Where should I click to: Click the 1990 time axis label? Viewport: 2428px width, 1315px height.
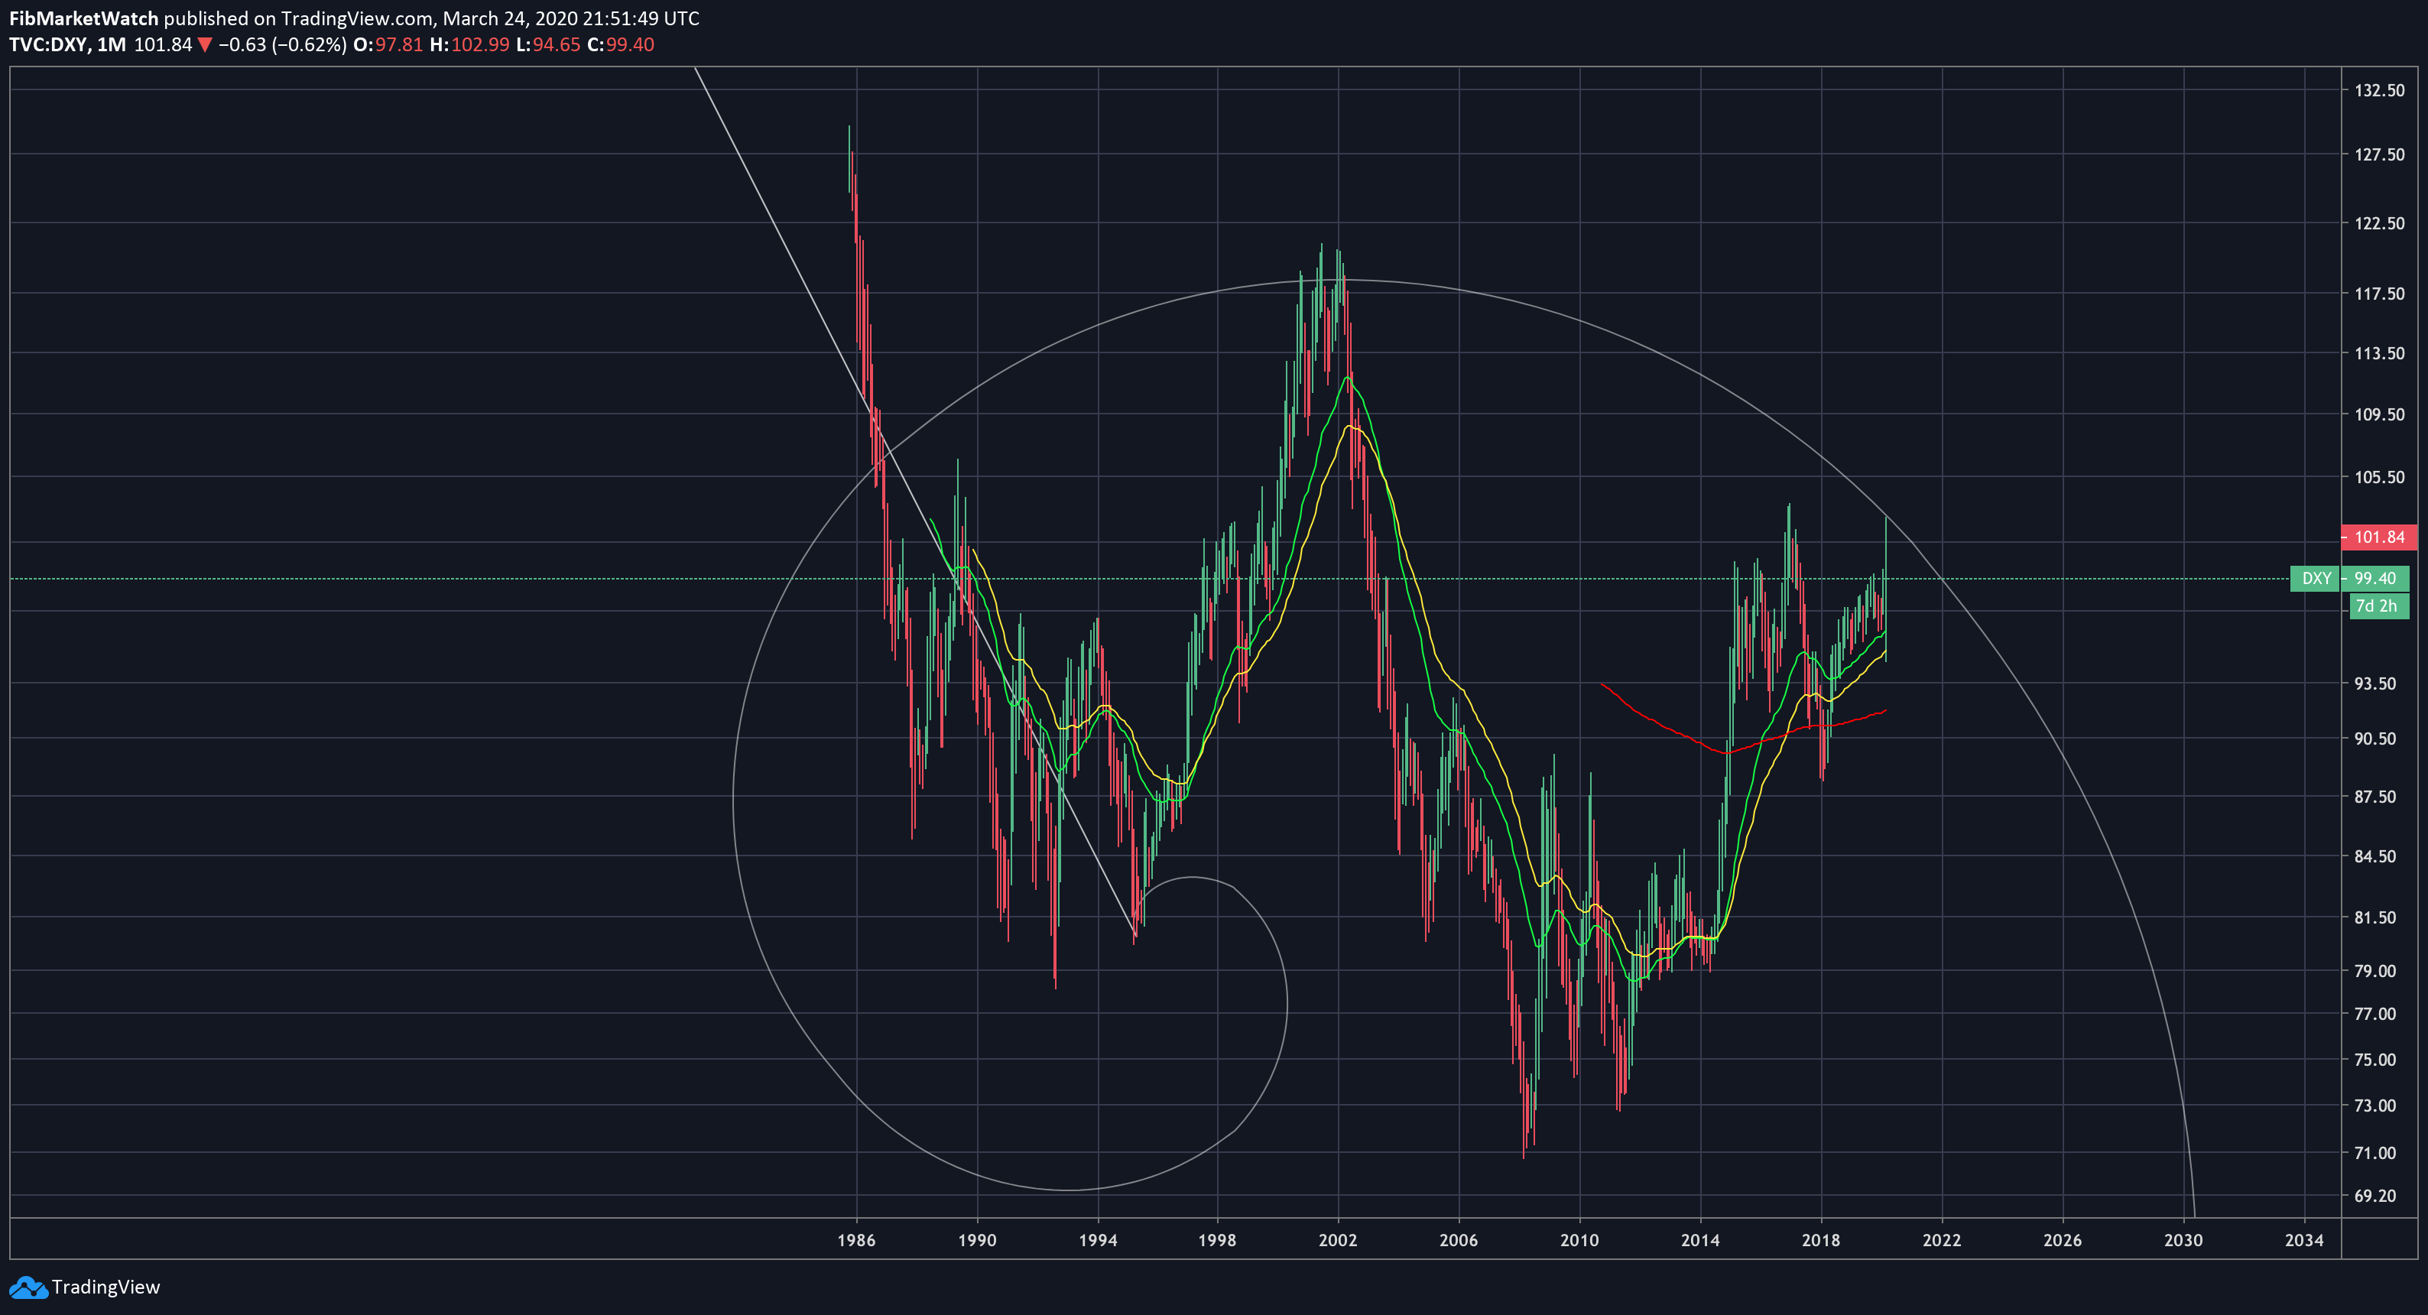(978, 1241)
